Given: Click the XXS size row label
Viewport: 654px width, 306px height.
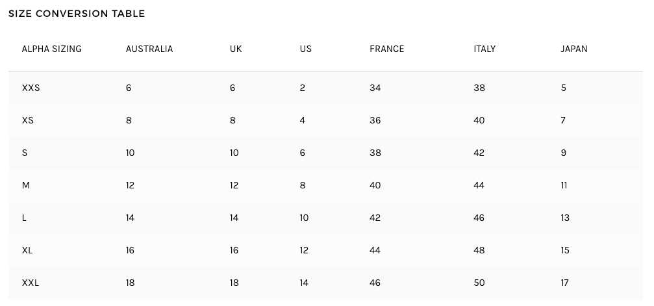Looking at the screenshot, I should (x=31, y=88).
